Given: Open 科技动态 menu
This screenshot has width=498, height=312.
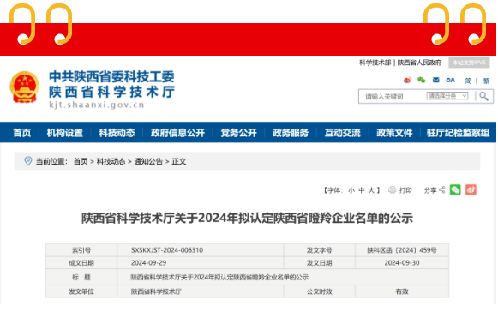Looking at the screenshot, I should tap(117, 133).
